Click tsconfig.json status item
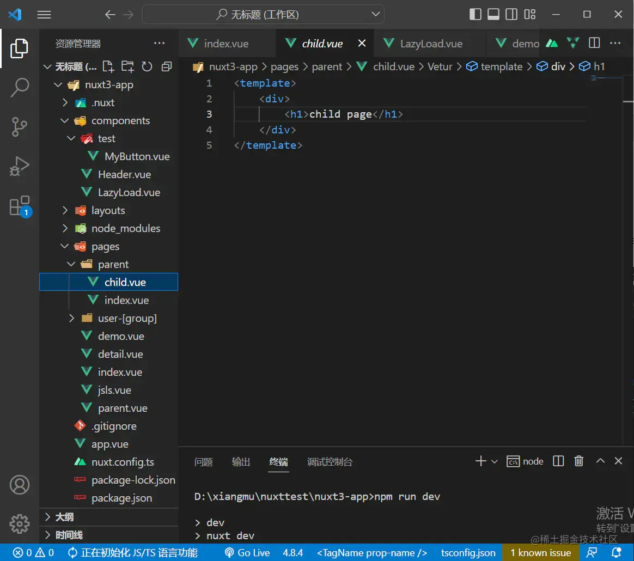 coord(468,552)
